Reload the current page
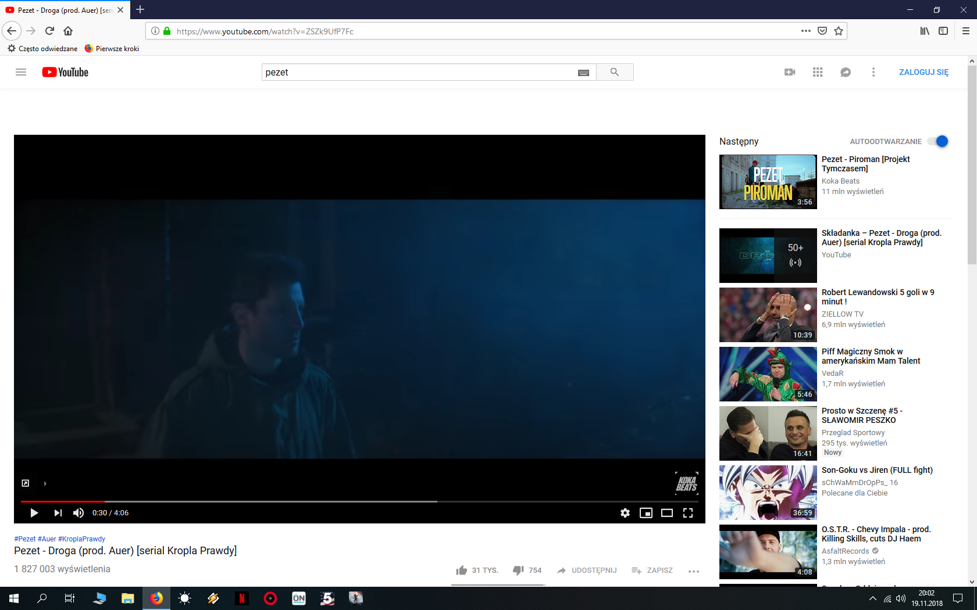The width and height of the screenshot is (977, 610). 49,31
